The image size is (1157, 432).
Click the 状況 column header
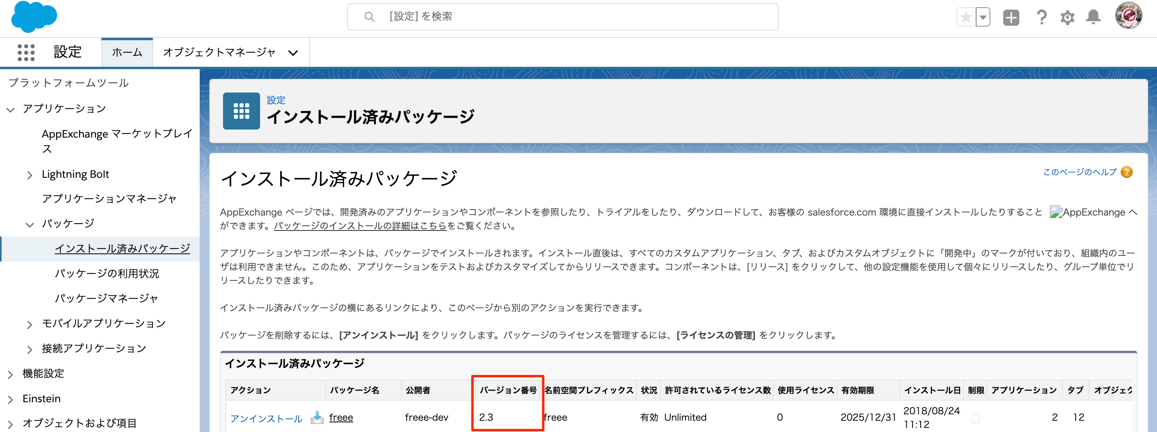[x=649, y=390]
